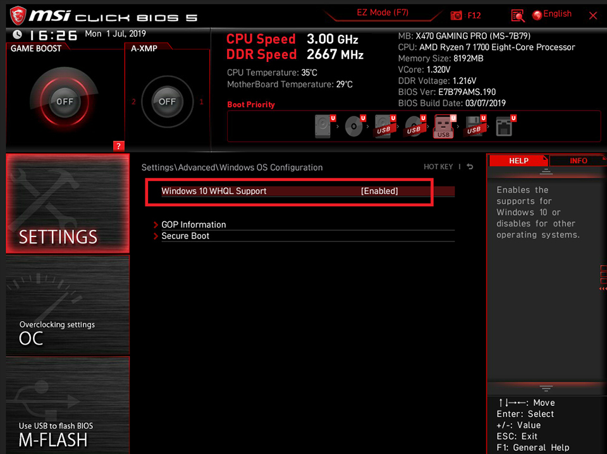This screenshot has width=607, height=454.
Task: Click the DDR Speed 2667 MHz readout
Action: [x=295, y=54]
